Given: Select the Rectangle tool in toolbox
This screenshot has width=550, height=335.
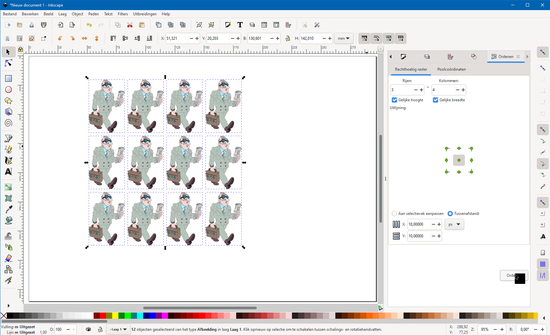Looking at the screenshot, I should tap(8, 78).
